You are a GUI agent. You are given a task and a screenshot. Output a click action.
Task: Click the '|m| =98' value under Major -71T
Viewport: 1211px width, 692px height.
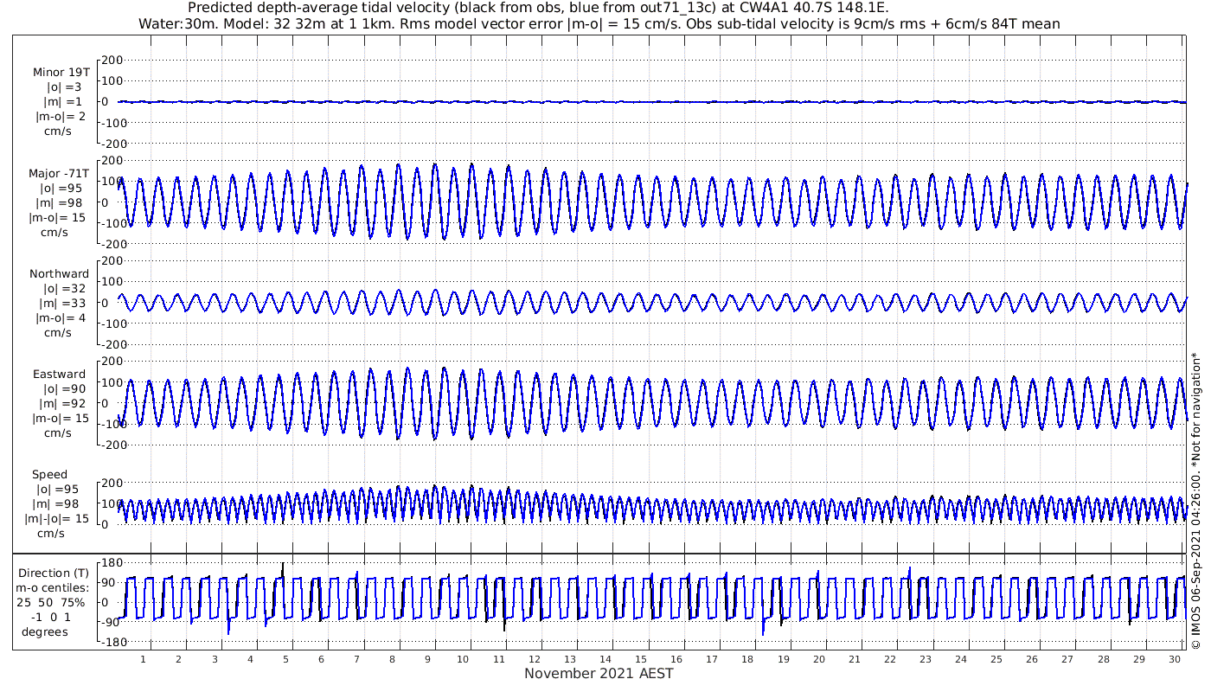pyautogui.click(x=61, y=203)
